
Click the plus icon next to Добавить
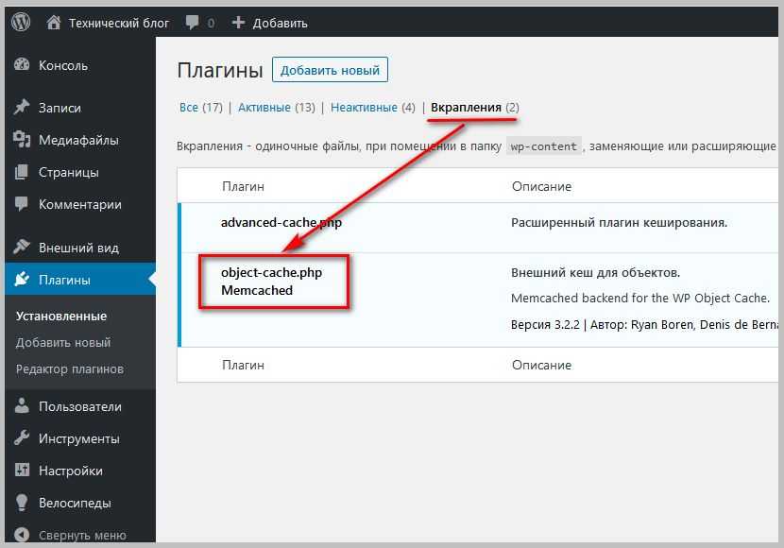pos(238,23)
